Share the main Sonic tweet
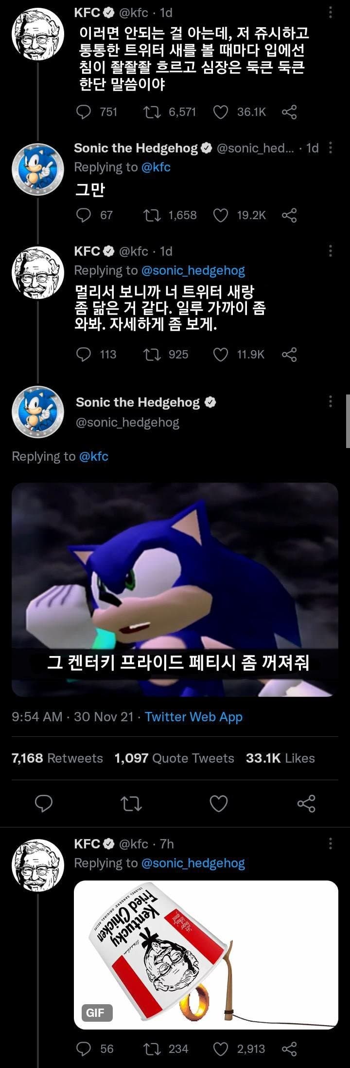Screen dimensions: 350x1068 [x=306, y=804]
